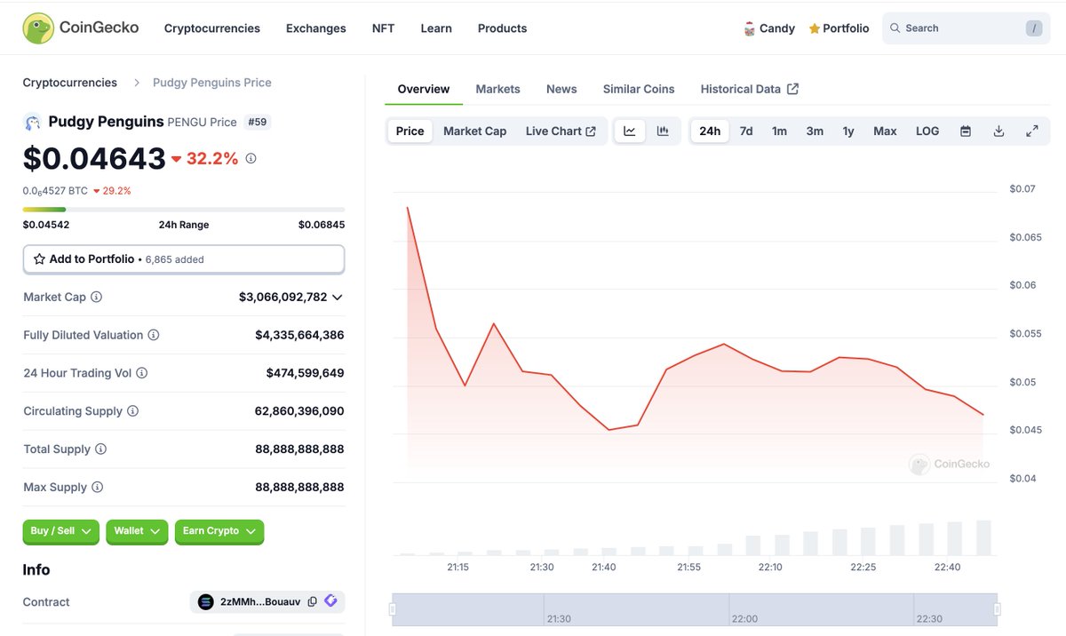Switch chart to Market Cap
Image resolution: width=1066 pixels, height=636 pixels.
pyautogui.click(x=474, y=131)
